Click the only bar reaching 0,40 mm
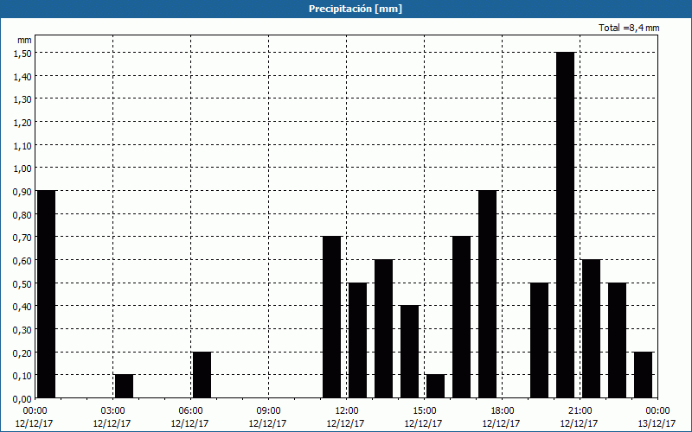 409,352
